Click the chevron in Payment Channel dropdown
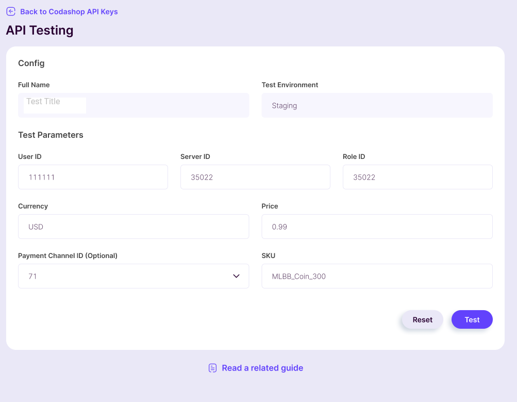 (x=236, y=276)
